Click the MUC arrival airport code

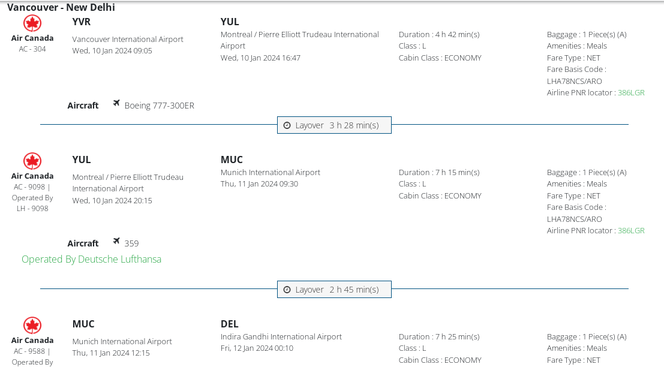click(x=232, y=160)
